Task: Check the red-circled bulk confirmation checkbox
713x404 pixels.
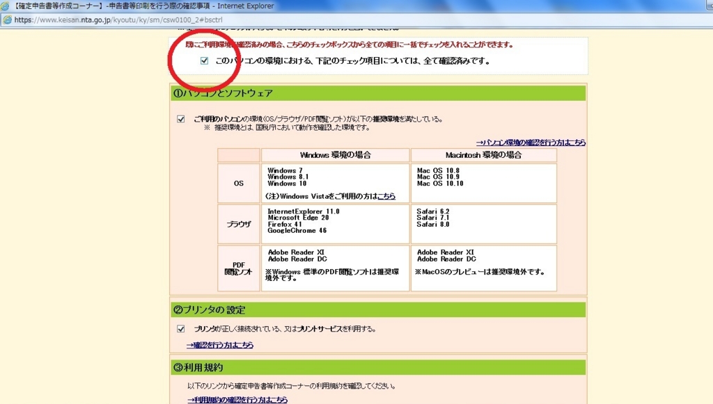Action: coord(203,60)
